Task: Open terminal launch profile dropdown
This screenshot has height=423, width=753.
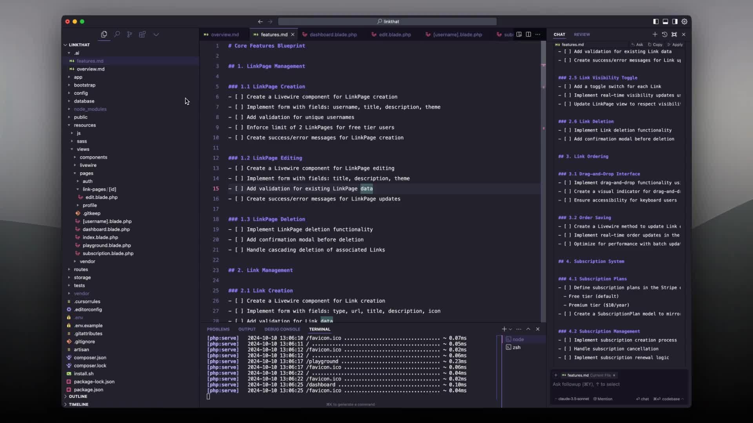Action: coord(511,329)
